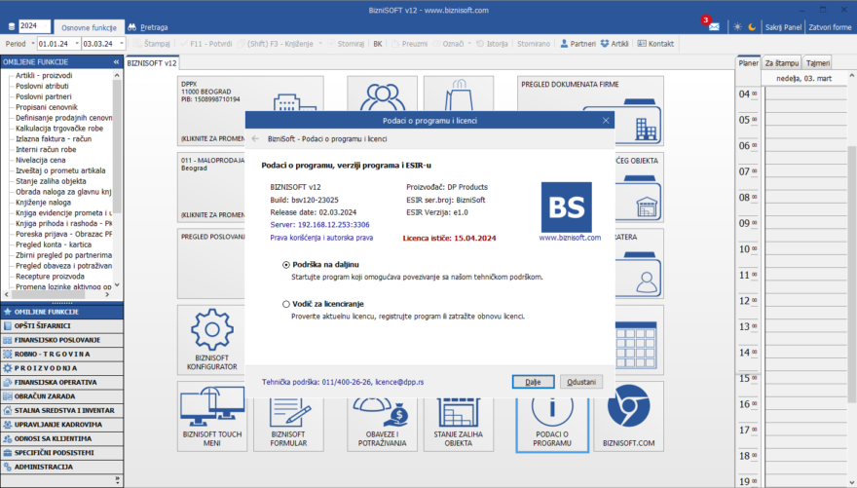The height and width of the screenshot is (488, 857).
Task: Select the Vodič za licenciranje radio option
Action: click(x=285, y=304)
